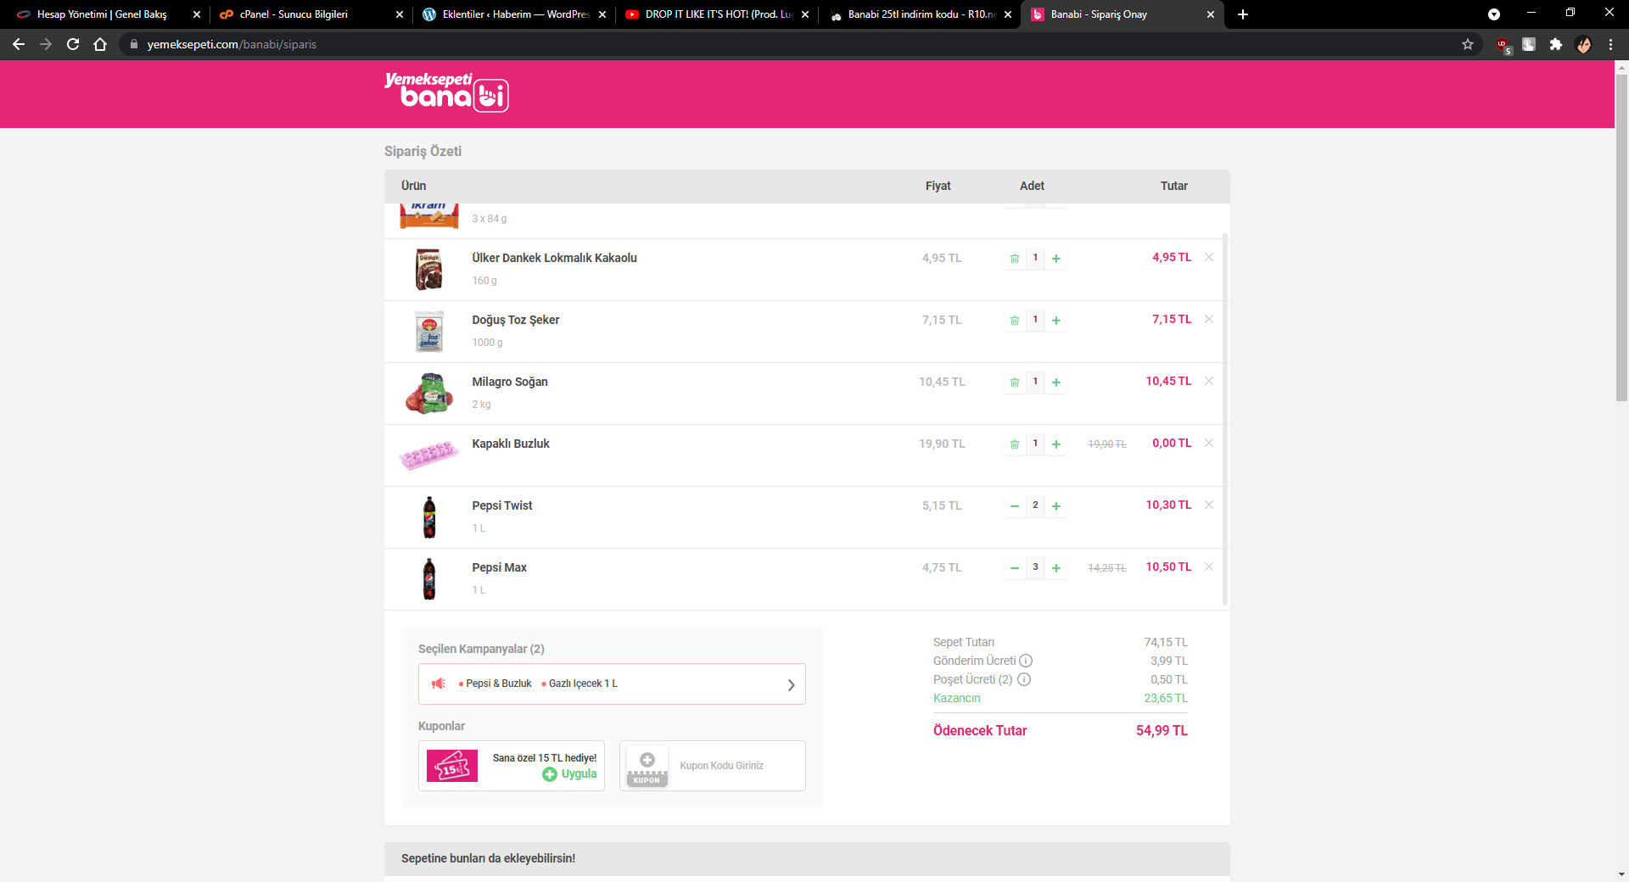Screen dimensions: 1629x882
Task: Bookmark this page with star icon
Action: [1468, 44]
